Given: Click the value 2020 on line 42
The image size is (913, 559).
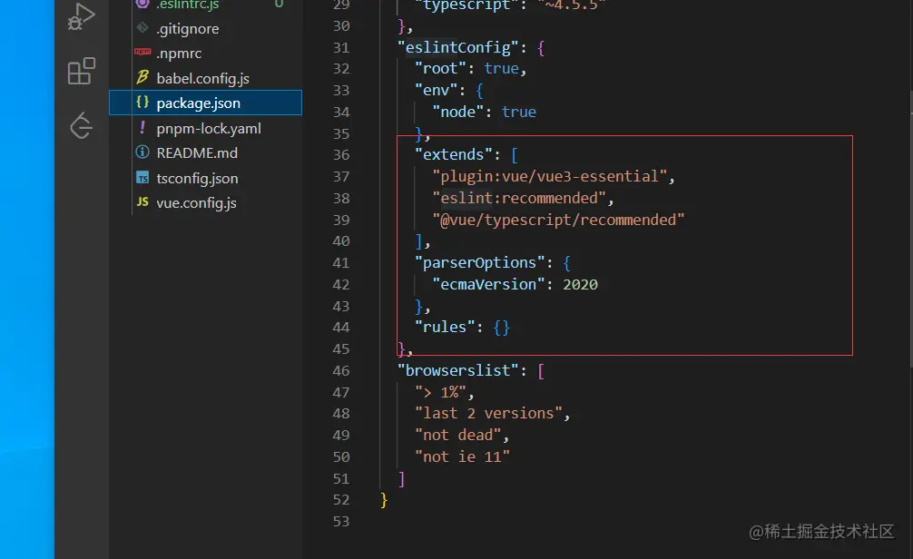Looking at the screenshot, I should point(580,284).
